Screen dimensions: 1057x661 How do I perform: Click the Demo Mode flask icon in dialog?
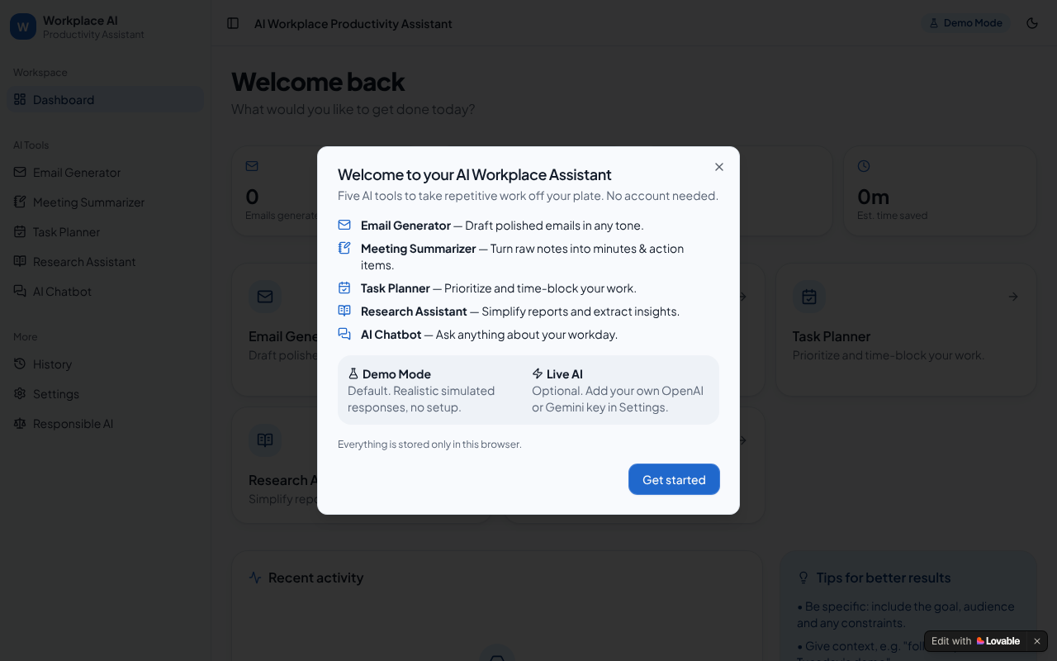353,373
